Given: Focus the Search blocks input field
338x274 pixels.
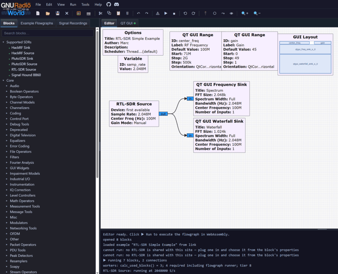Looking at the screenshot, I should [x=48, y=33].
